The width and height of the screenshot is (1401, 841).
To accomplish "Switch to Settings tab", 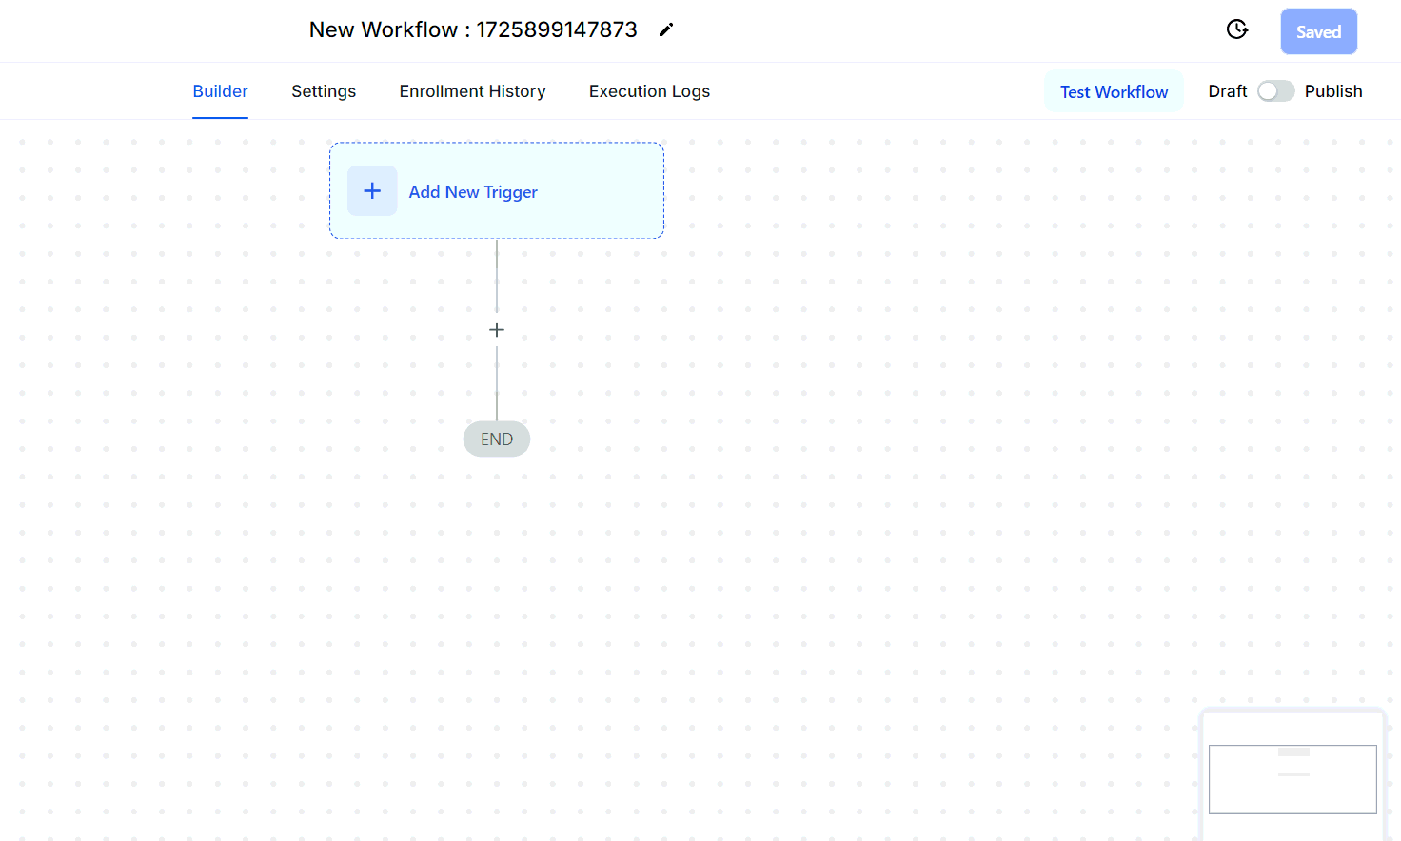I will [x=324, y=91].
